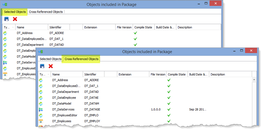The height and width of the screenshot is (134, 266).
Task: Click the Compile State column header in the front window
Action: click(177, 74)
